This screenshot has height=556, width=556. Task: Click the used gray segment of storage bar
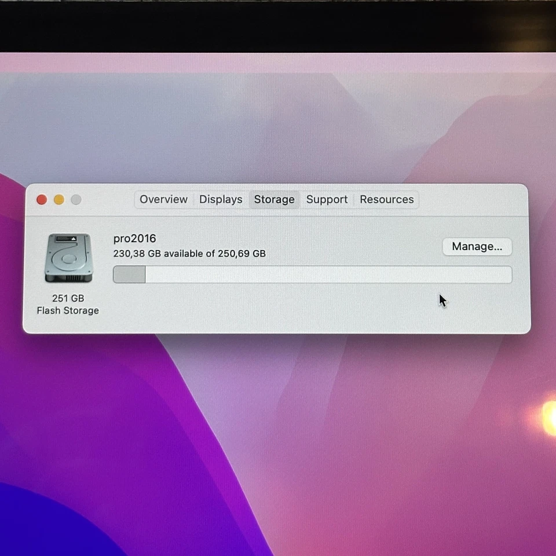tap(129, 275)
